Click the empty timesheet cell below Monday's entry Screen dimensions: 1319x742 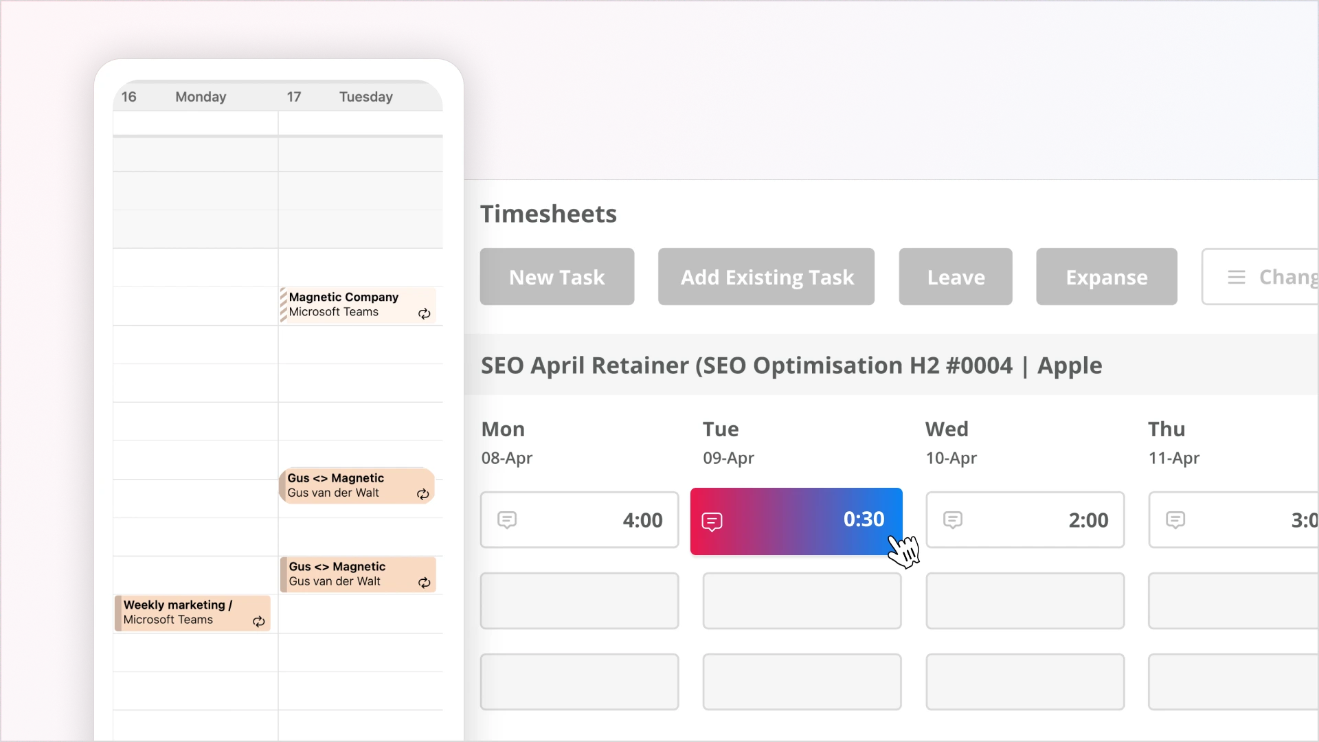point(579,601)
